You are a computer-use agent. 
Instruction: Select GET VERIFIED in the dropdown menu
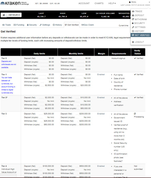141,35
